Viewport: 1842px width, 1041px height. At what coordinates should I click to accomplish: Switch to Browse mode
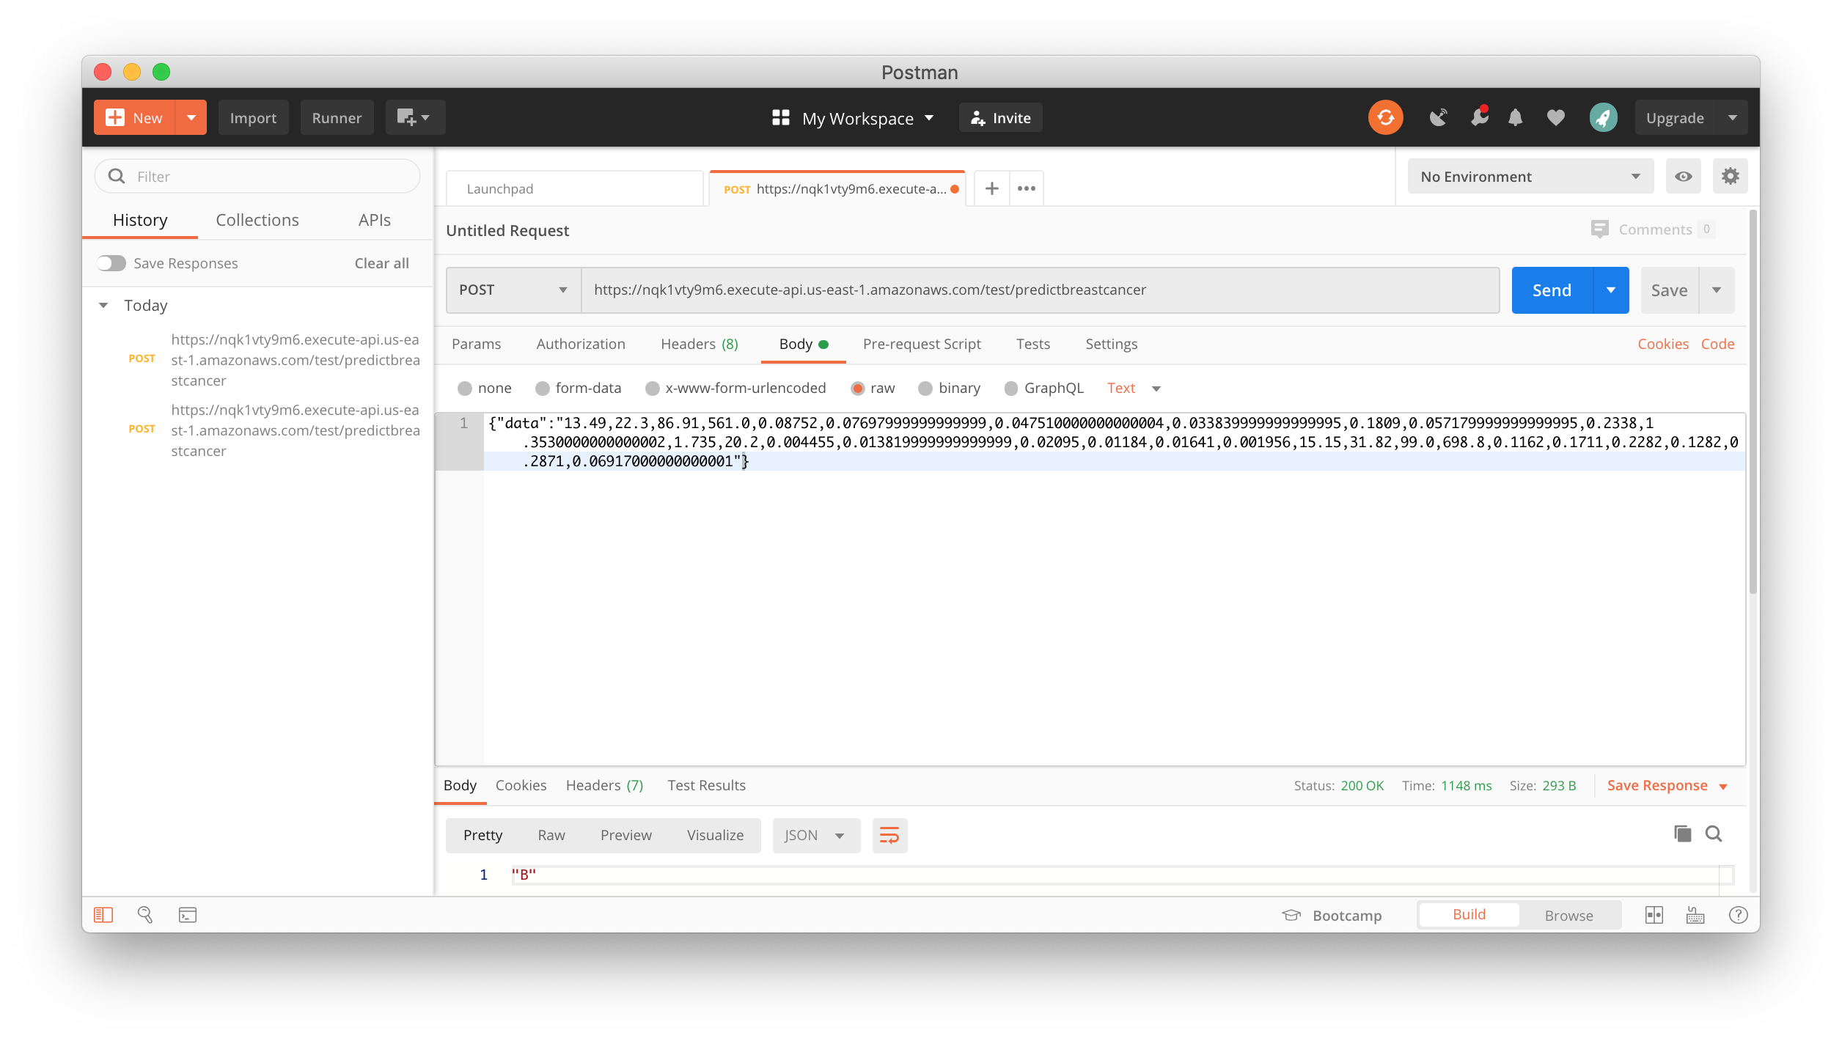click(x=1568, y=915)
